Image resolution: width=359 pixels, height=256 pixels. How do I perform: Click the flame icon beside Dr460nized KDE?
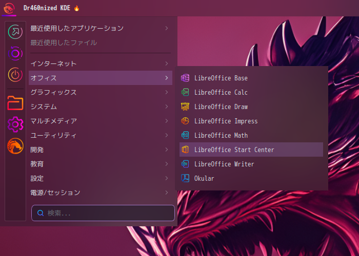pyautogui.click(x=76, y=9)
